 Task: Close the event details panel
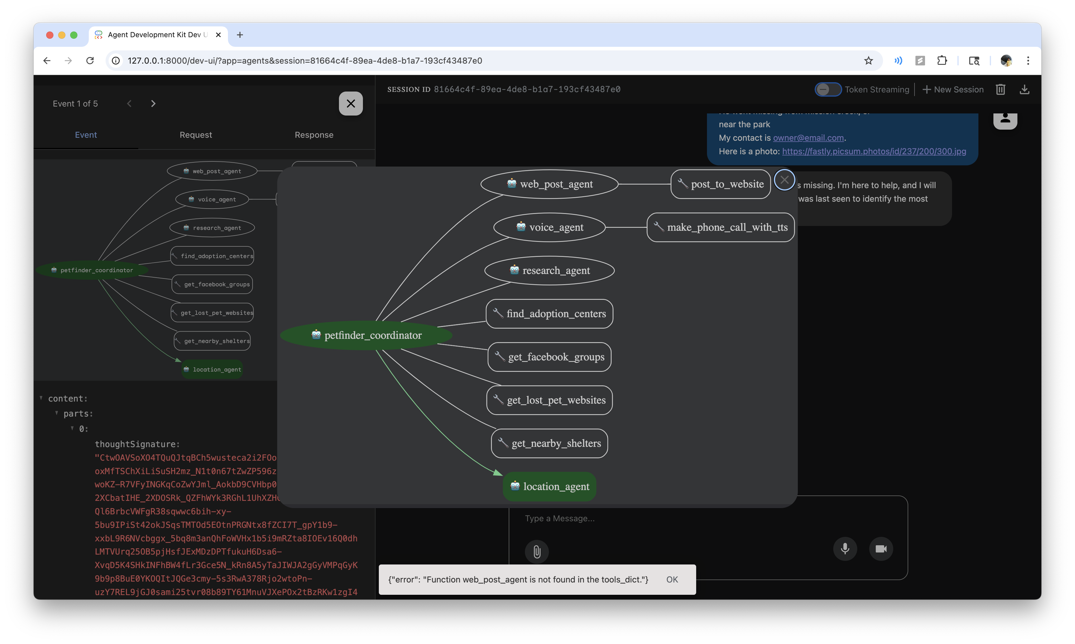tap(350, 103)
